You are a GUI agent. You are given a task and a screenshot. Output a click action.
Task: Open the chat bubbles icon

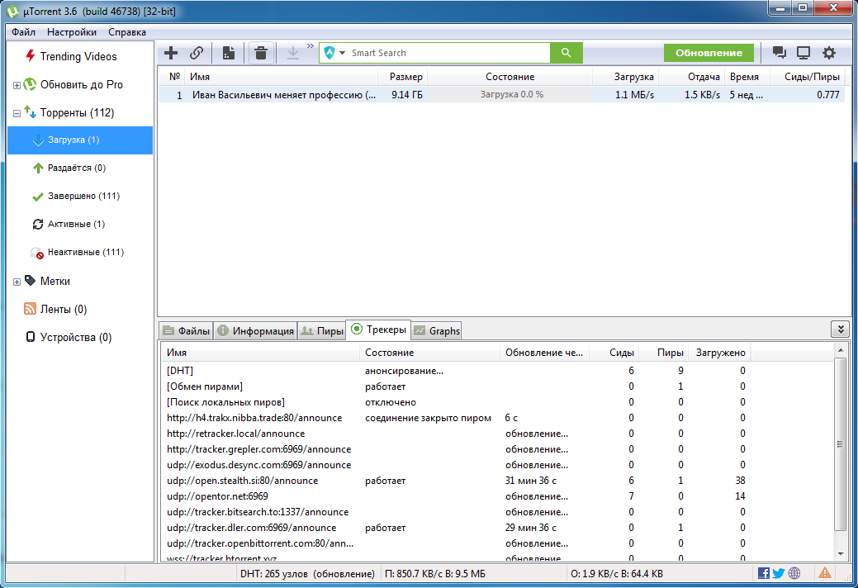click(780, 53)
